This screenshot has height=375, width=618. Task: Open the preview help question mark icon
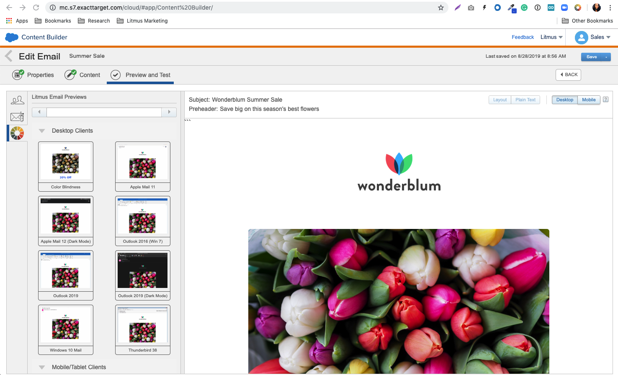pos(605,100)
